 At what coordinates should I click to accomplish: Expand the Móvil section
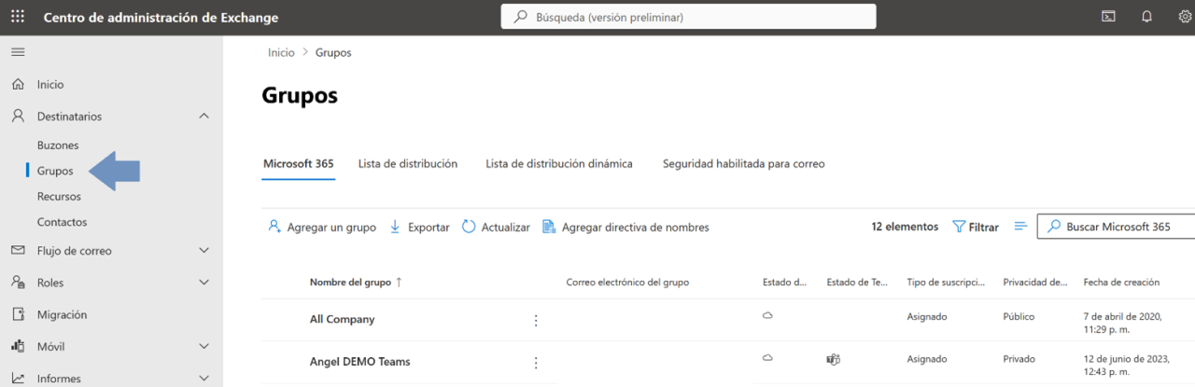click(x=204, y=347)
